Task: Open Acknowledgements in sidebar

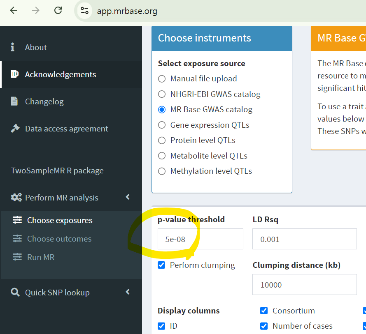Action: tap(61, 74)
